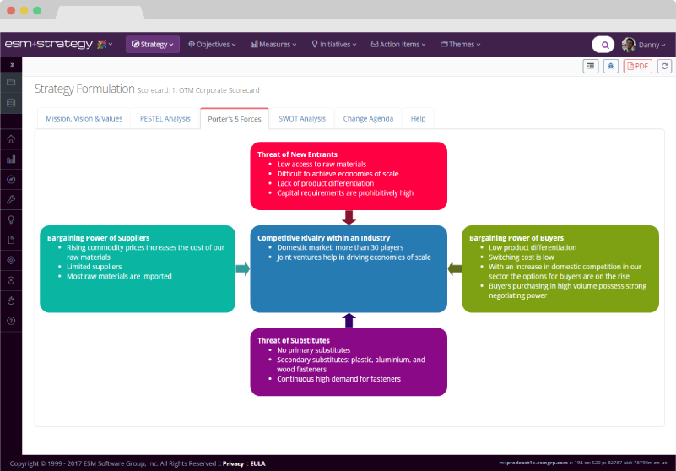Open the question mark help icon in the sidebar
This screenshot has width=676, height=471.
coord(11,321)
